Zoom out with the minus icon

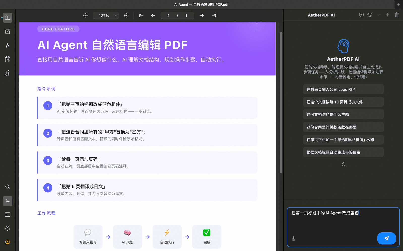click(85, 15)
